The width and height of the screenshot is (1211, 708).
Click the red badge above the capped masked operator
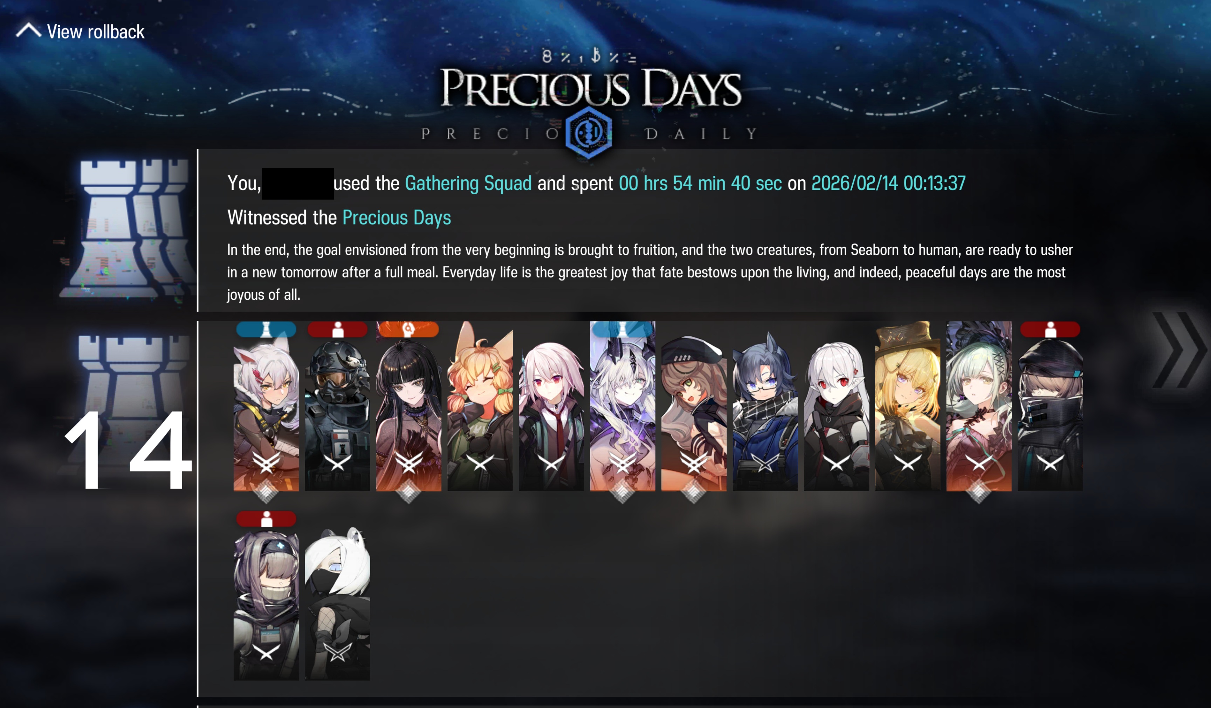pyautogui.click(x=1050, y=329)
